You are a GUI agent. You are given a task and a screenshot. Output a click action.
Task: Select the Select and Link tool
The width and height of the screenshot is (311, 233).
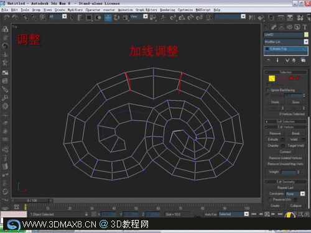pyautogui.click(x=25, y=17)
